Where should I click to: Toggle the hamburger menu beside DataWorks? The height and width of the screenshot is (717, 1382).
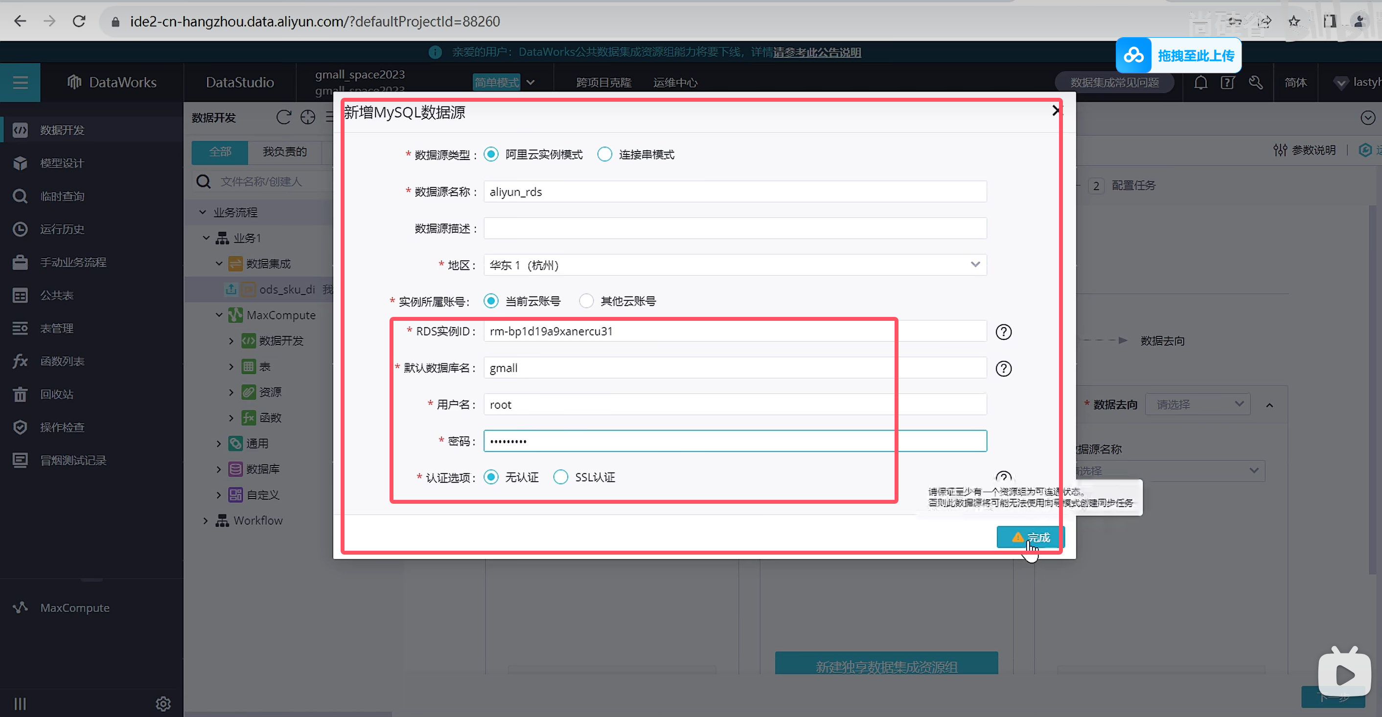[x=21, y=83]
